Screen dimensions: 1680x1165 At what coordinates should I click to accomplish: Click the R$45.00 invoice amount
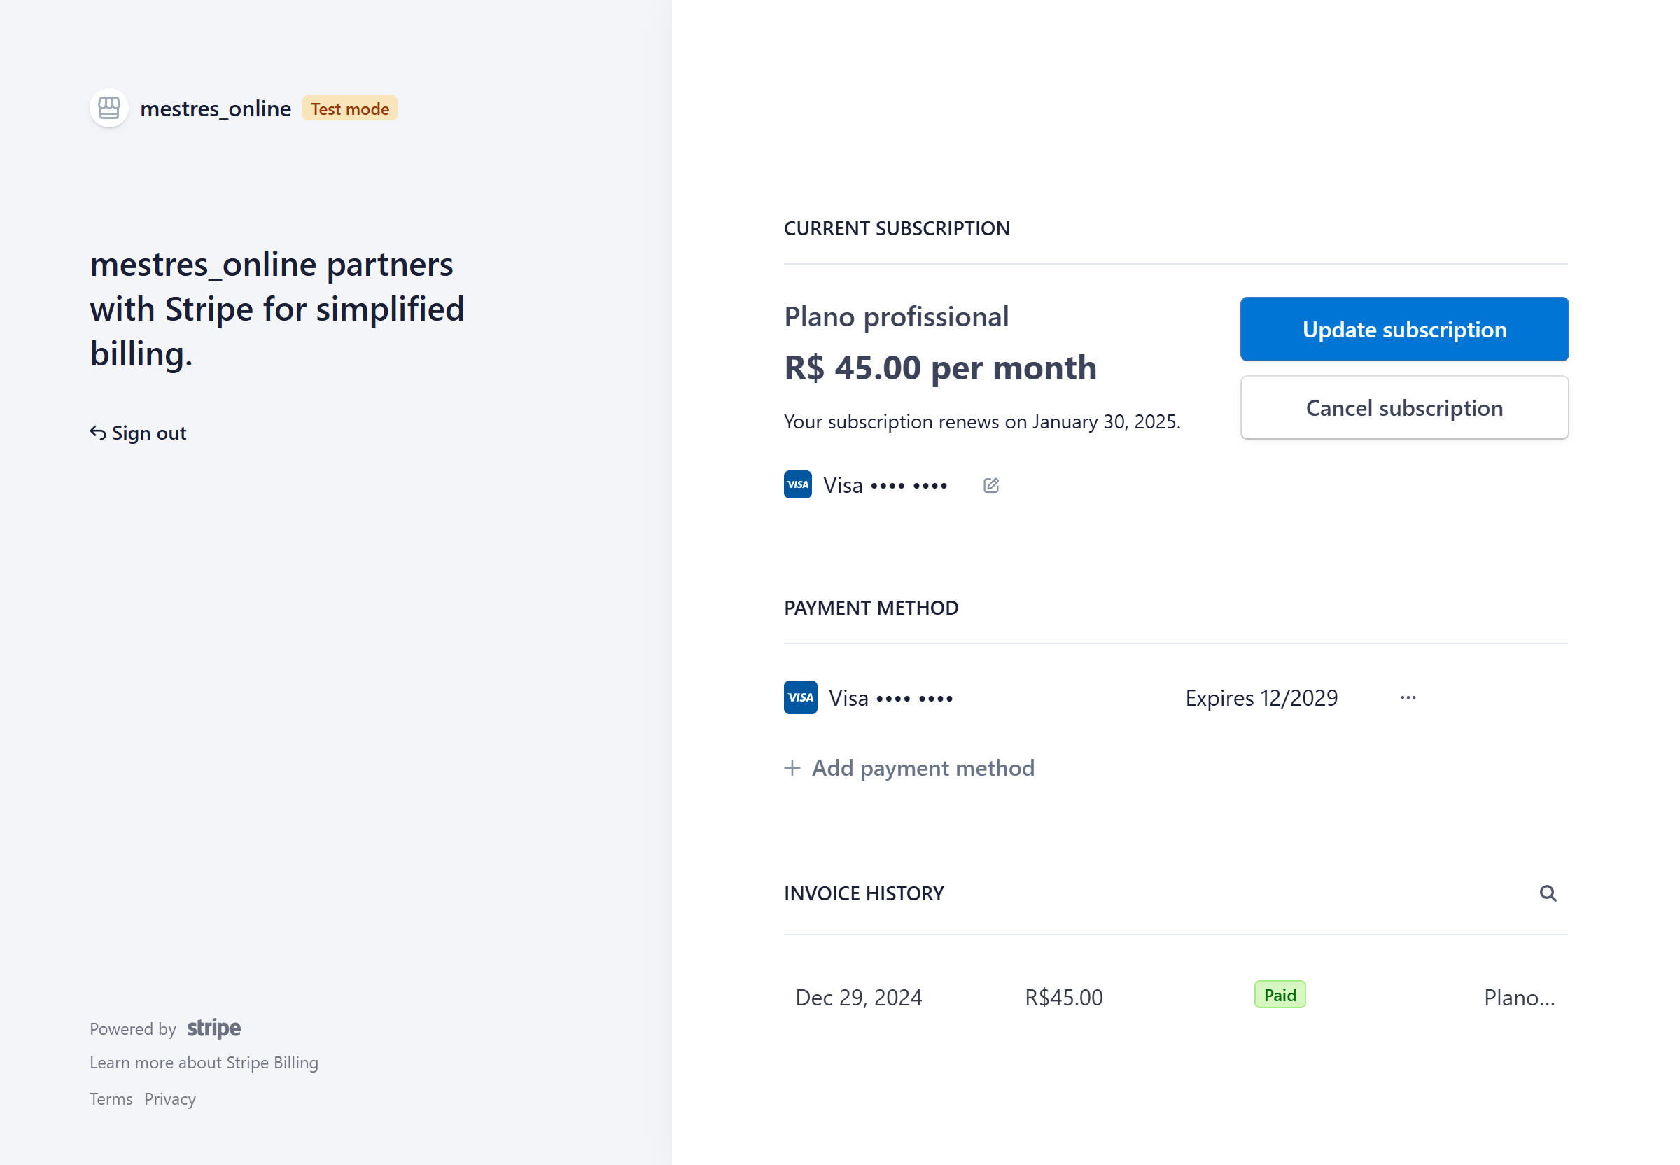pyautogui.click(x=1063, y=998)
